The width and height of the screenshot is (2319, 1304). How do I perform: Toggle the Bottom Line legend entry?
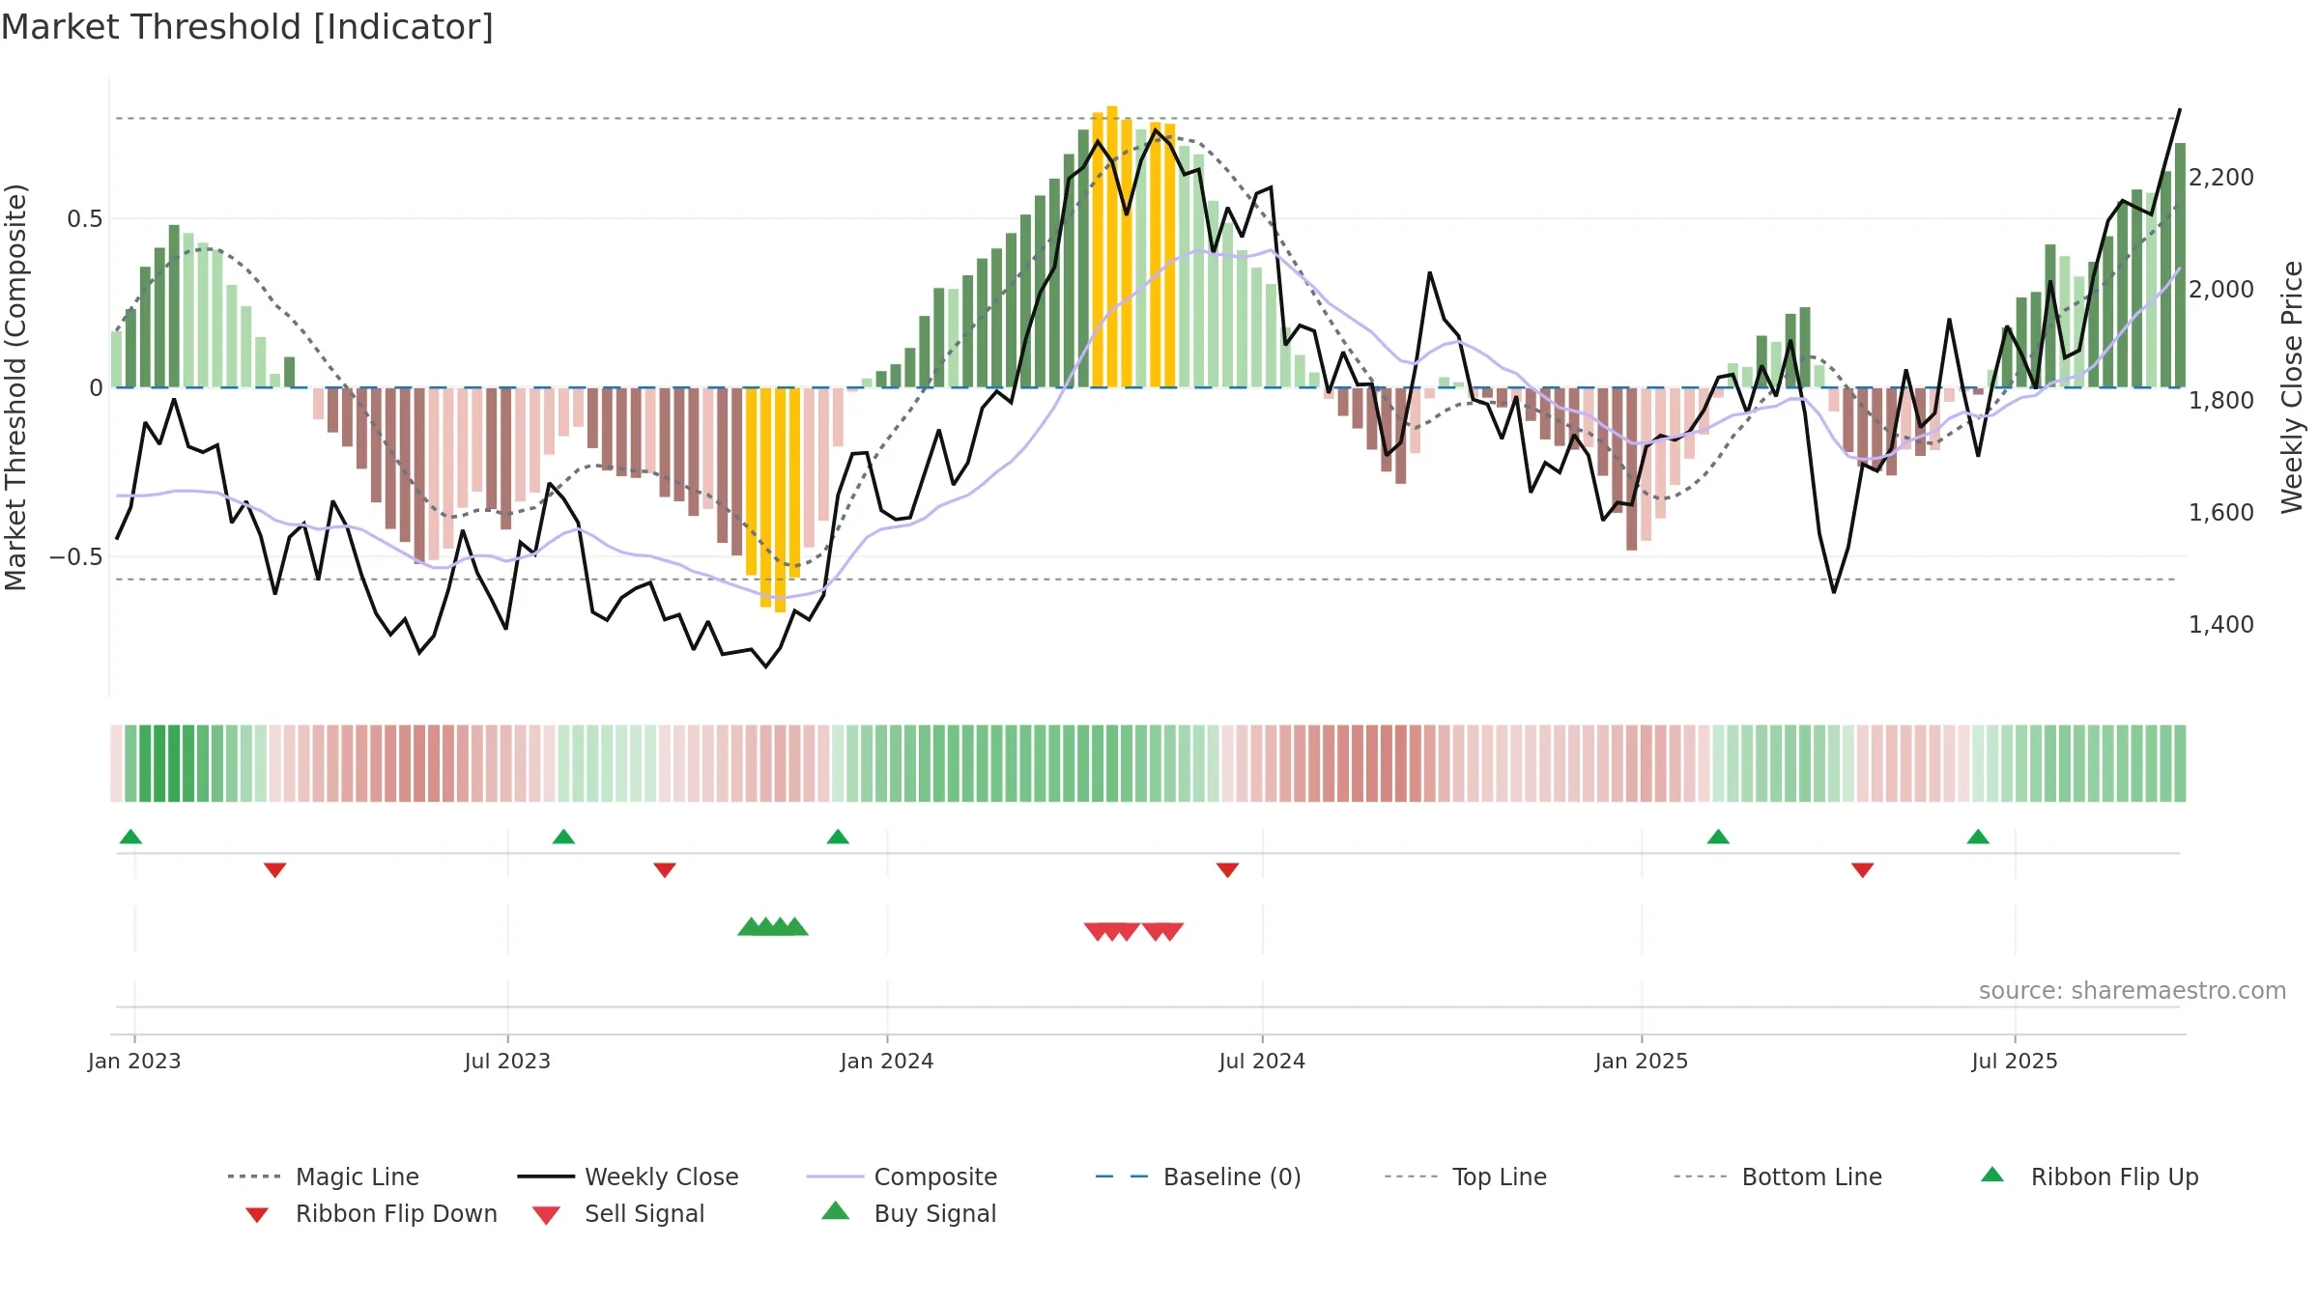1778,1176
